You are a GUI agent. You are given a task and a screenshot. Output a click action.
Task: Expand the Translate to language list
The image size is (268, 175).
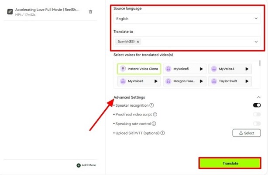click(x=256, y=42)
